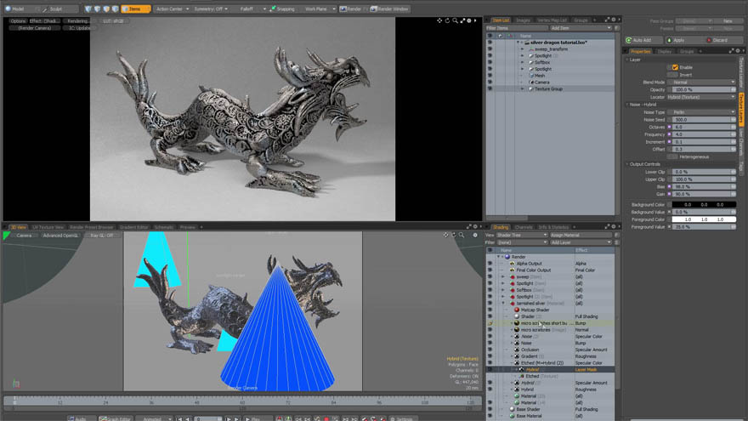Click LUT: sRGB button
The image size is (748, 421).
click(x=113, y=21)
